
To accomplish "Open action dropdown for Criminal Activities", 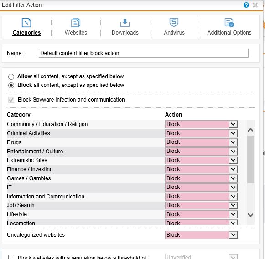I will tap(201, 133).
